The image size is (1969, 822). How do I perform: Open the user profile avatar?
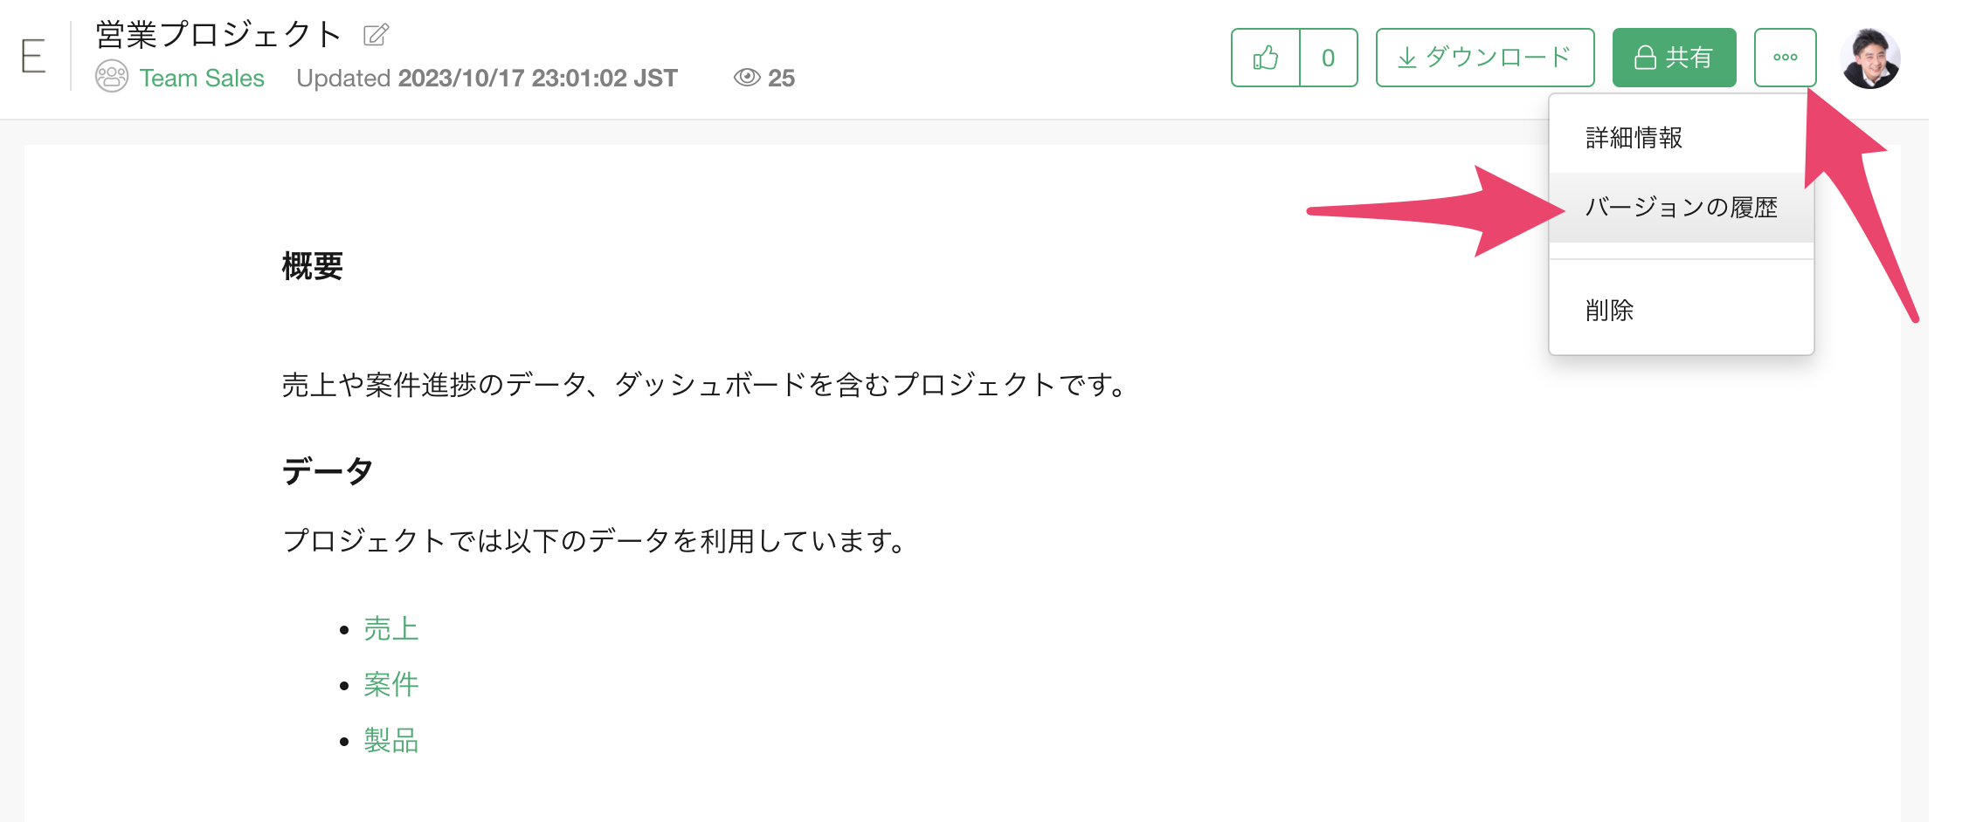[1869, 58]
